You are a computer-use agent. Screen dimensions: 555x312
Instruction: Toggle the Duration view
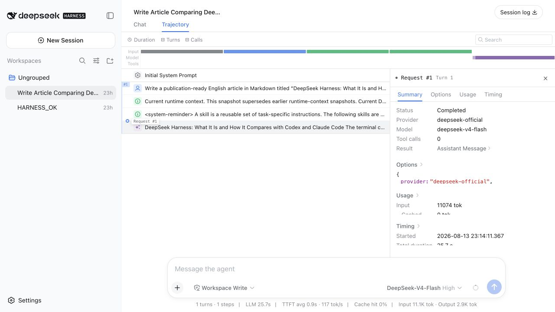[x=141, y=40]
